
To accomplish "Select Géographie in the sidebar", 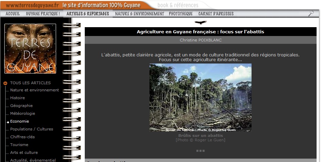I will 21,106.
